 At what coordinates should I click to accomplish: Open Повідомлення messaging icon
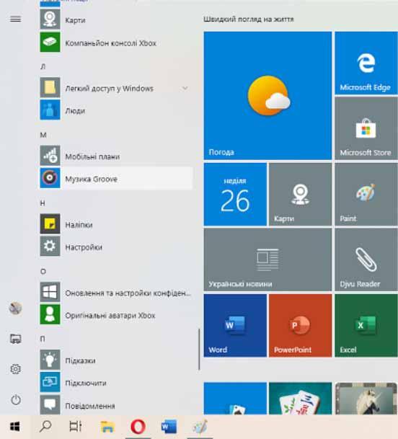click(x=50, y=405)
